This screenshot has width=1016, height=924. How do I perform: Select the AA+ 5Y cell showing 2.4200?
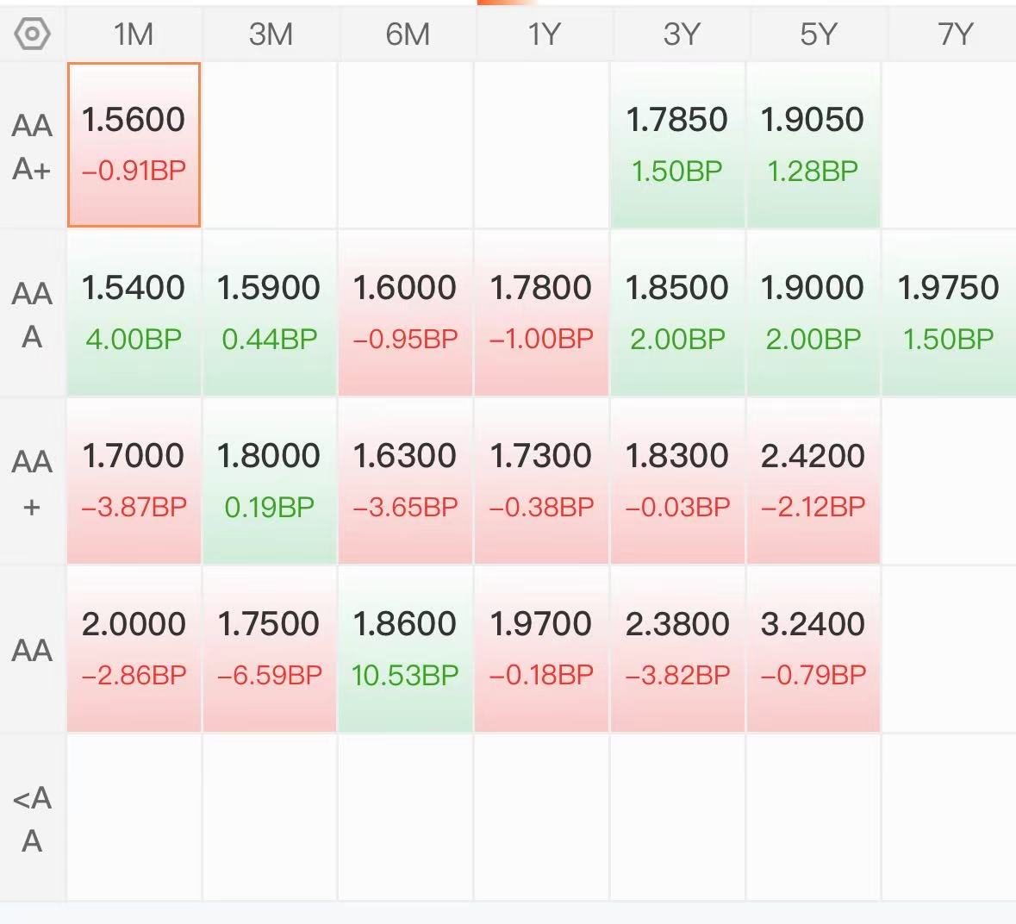(813, 481)
